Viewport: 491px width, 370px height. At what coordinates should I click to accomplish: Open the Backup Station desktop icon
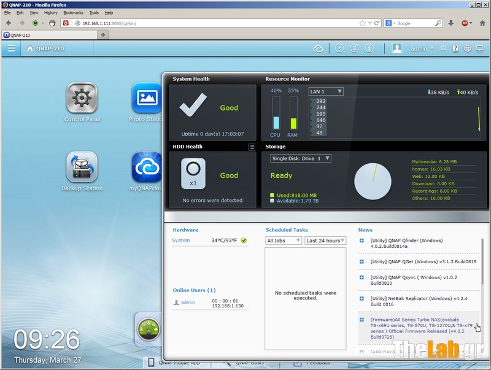pyautogui.click(x=82, y=171)
